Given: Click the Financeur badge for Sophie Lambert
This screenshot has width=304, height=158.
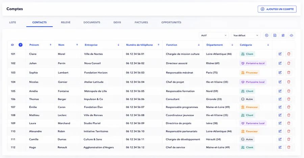Looking at the screenshot, I should click(x=249, y=73).
